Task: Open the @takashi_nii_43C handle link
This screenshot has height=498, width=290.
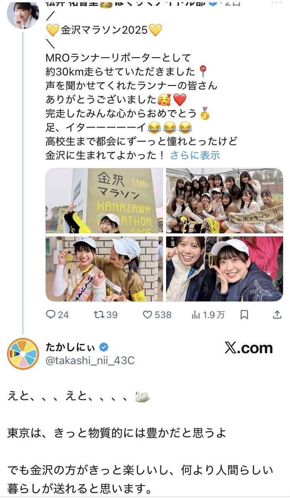Action: tap(90, 361)
